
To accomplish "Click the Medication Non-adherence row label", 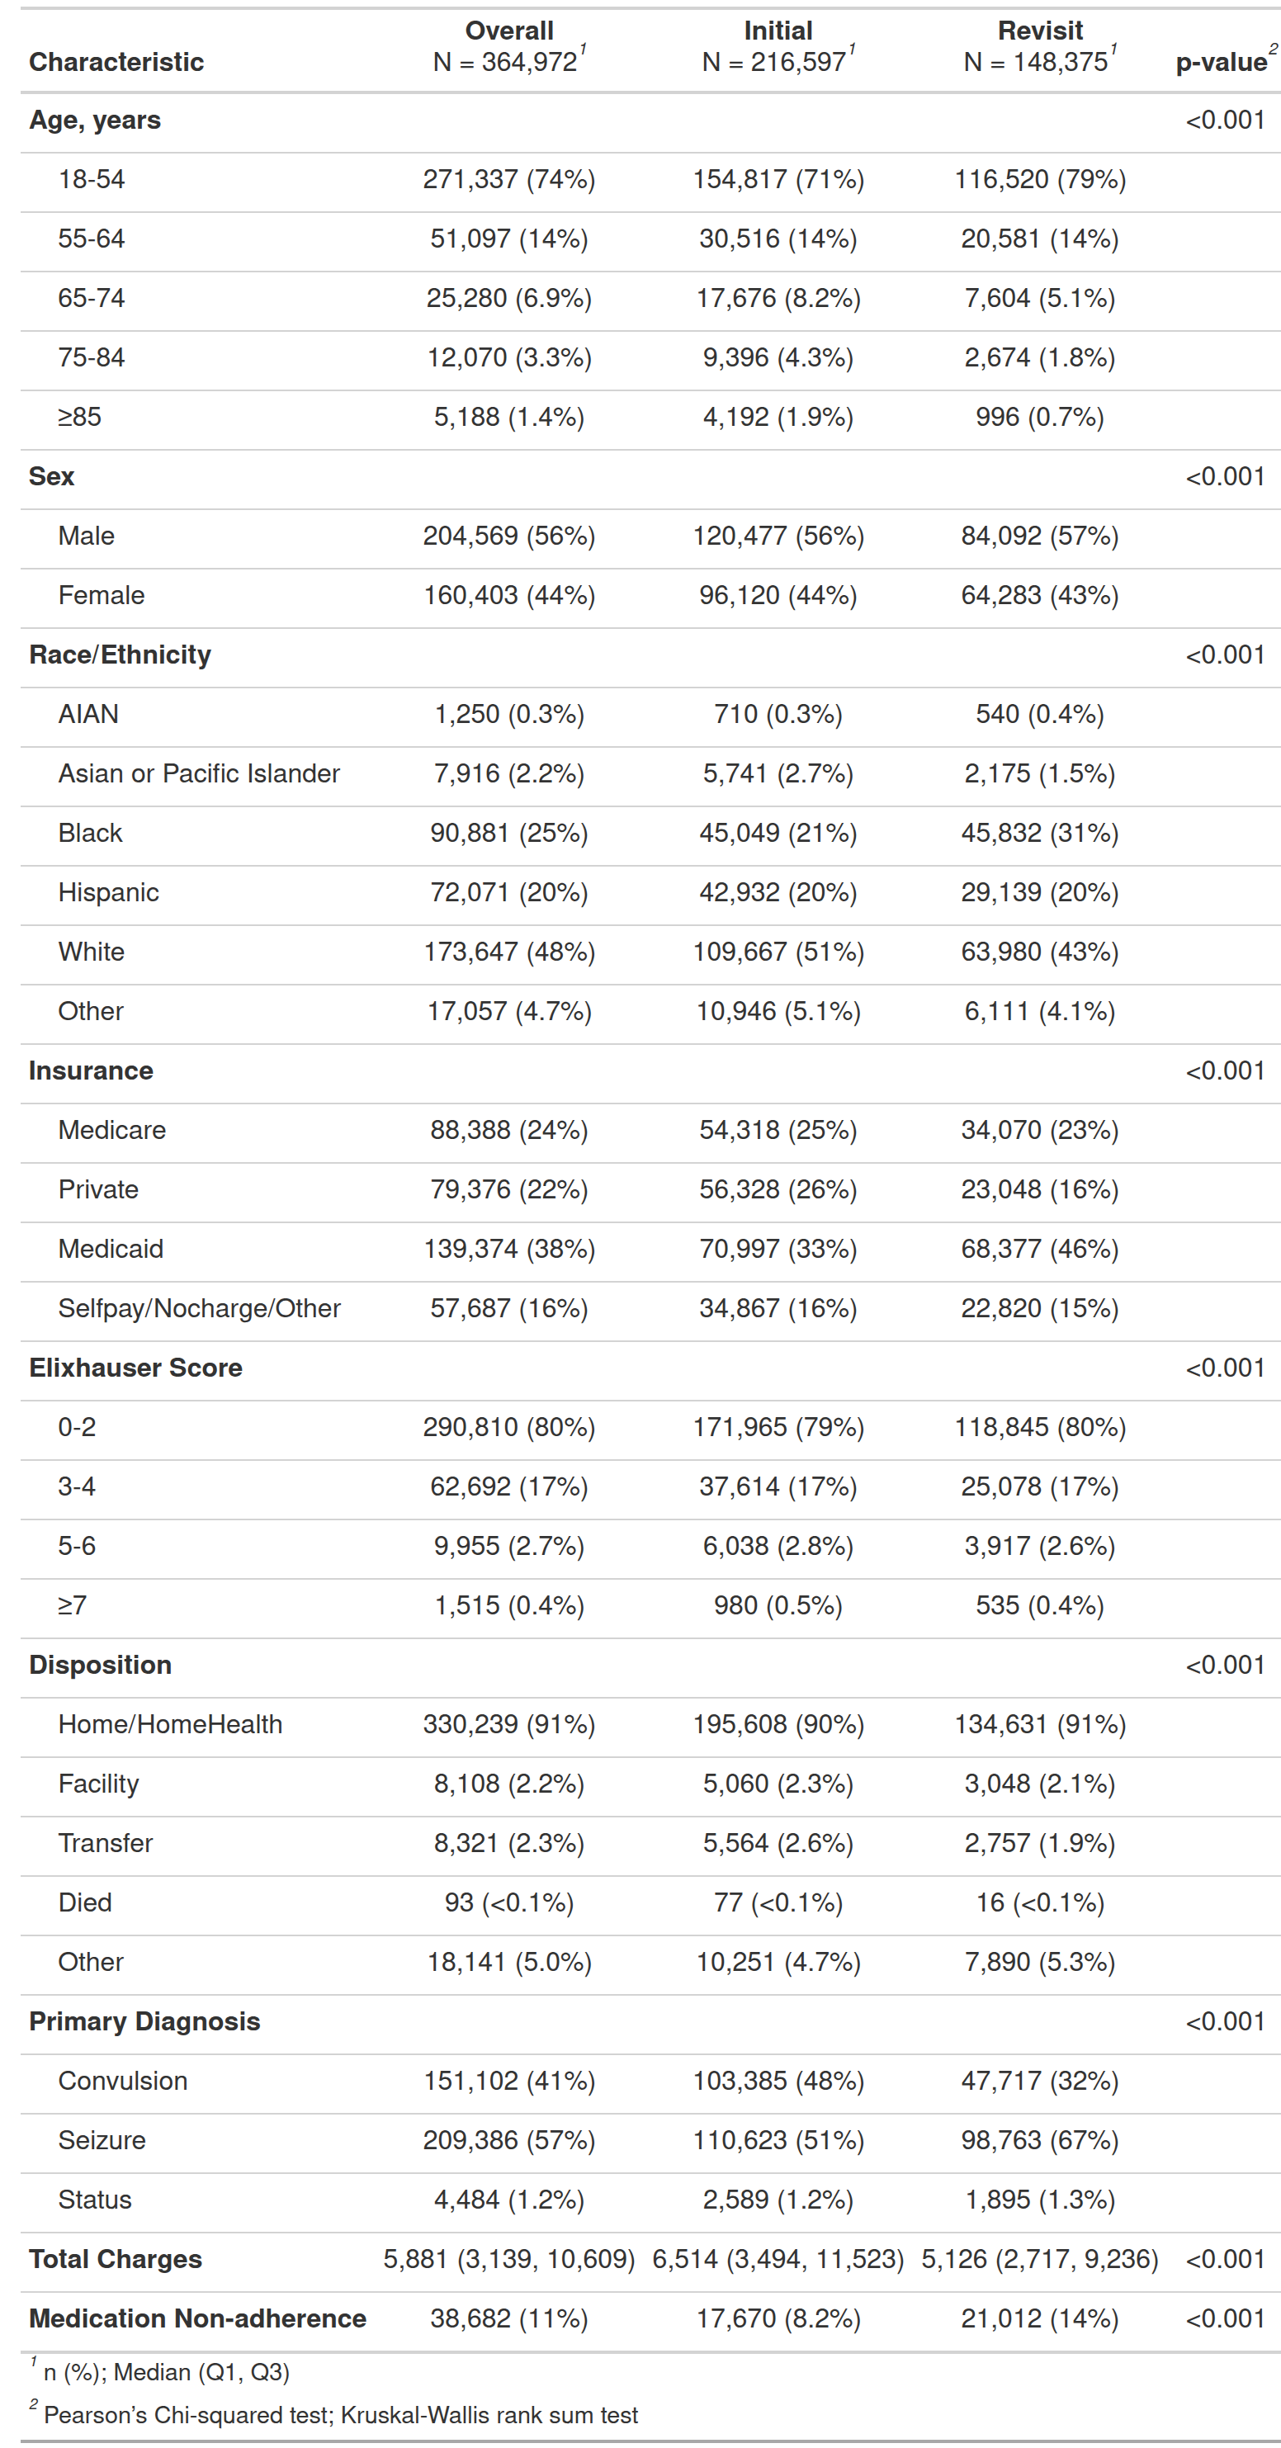I will coord(197,2318).
